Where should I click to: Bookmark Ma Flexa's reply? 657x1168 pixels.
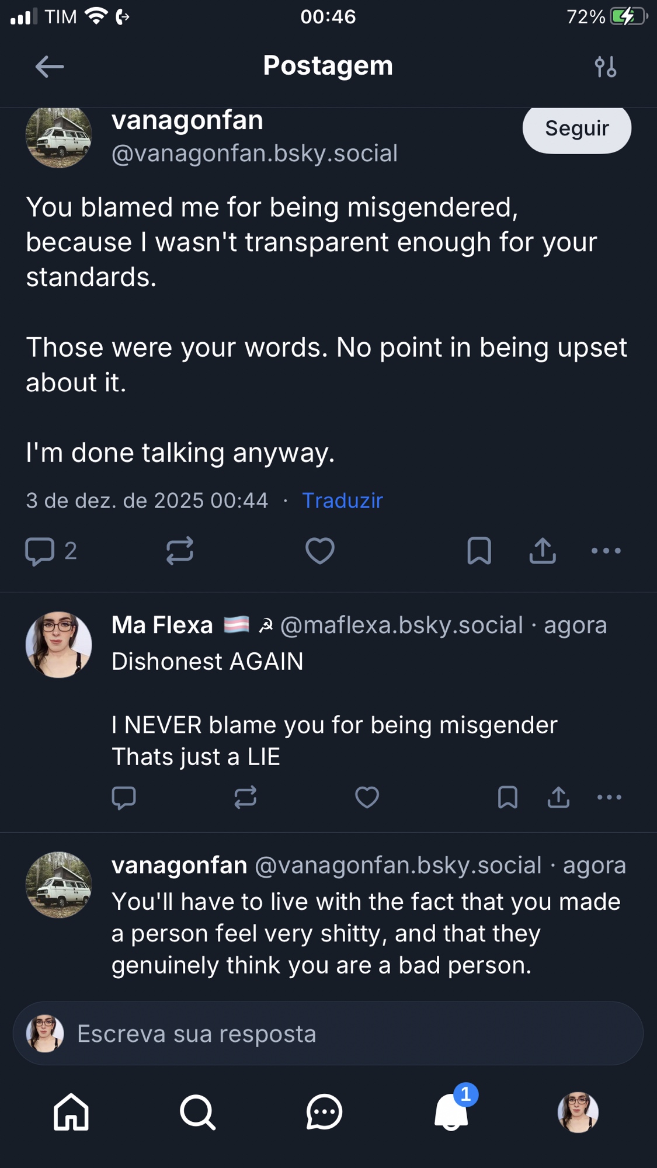pos(507,797)
